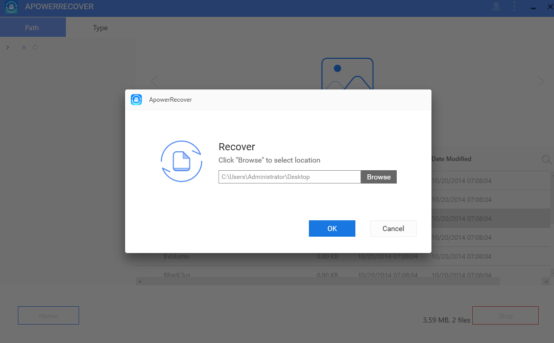This screenshot has height=343, width=554.
Task: Select the C: drive label in tree
Action: (35, 48)
